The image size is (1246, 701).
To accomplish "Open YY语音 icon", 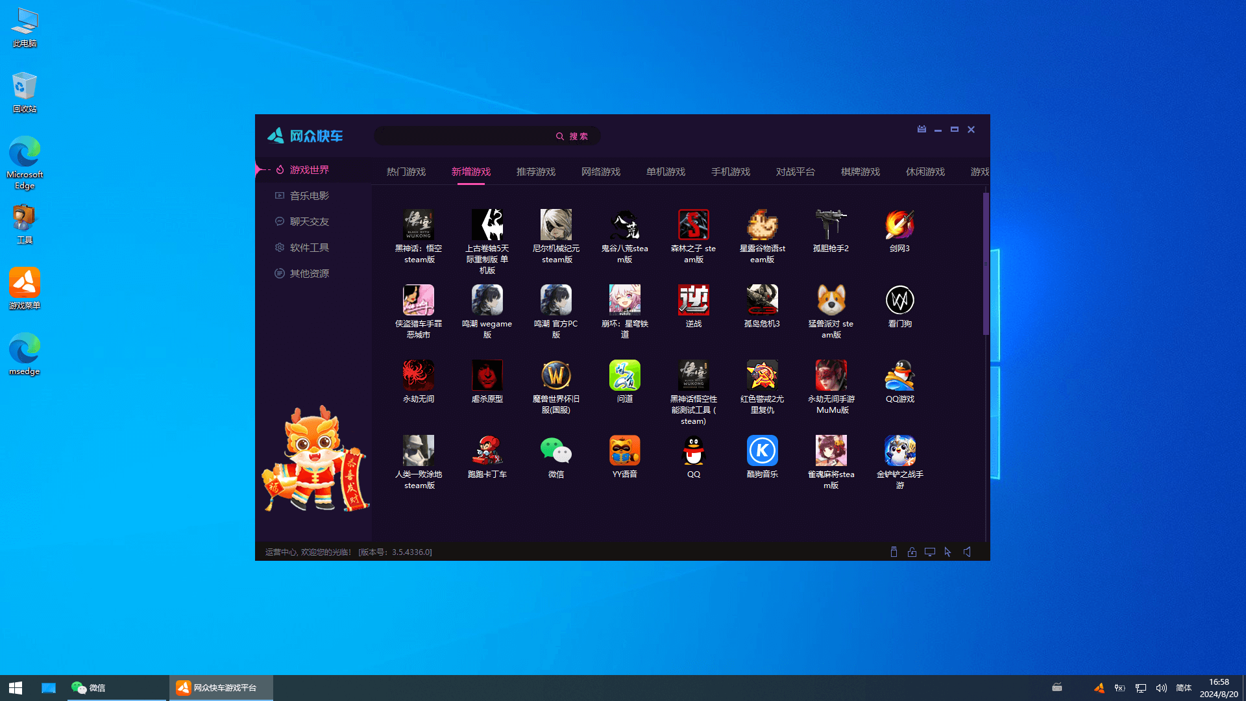I will click(x=625, y=450).
